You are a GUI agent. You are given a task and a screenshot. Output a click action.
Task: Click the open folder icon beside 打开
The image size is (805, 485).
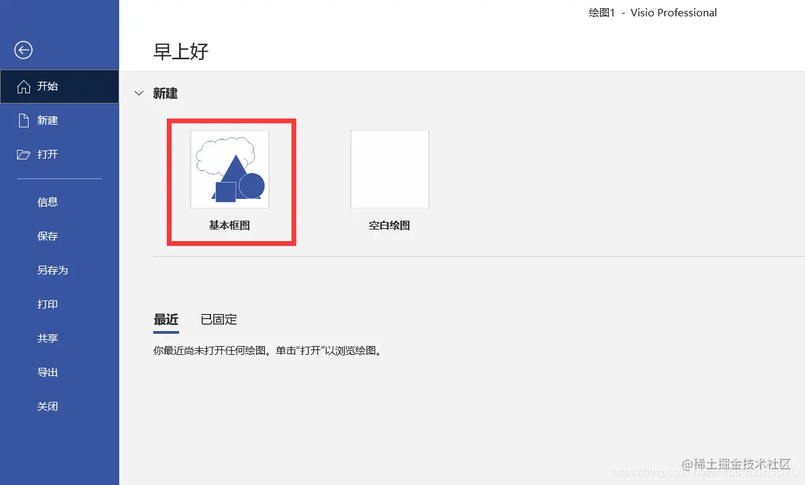click(x=23, y=155)
